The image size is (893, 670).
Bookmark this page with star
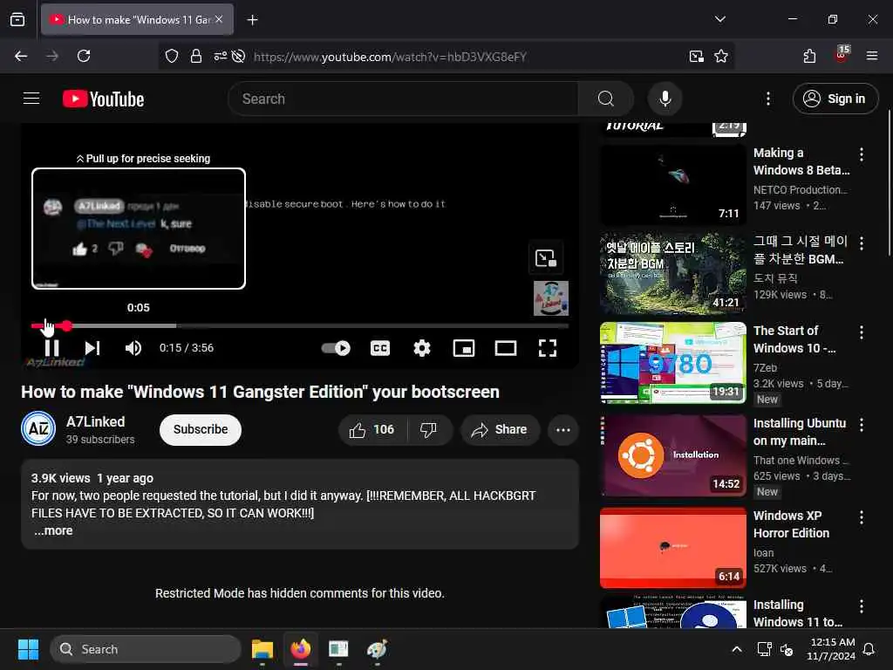[x=721, y=56]
